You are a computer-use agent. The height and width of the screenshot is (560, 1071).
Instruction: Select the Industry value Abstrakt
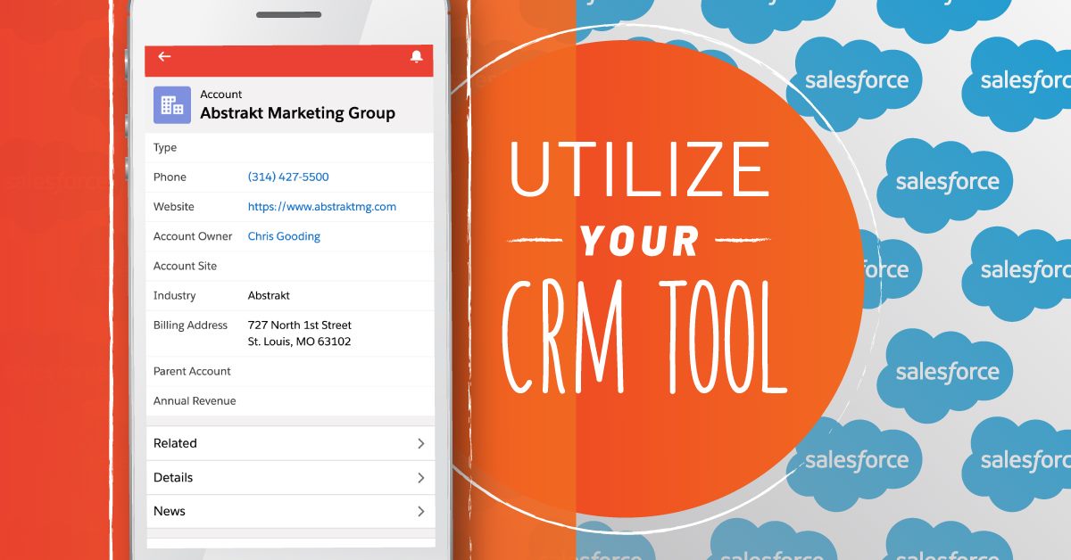(269, 295)
